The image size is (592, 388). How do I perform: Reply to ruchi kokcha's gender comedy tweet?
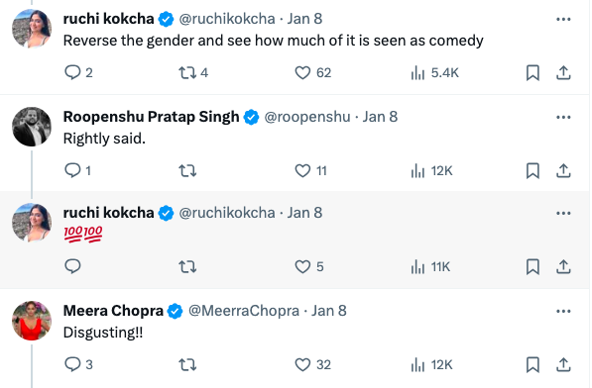[72, 72]
